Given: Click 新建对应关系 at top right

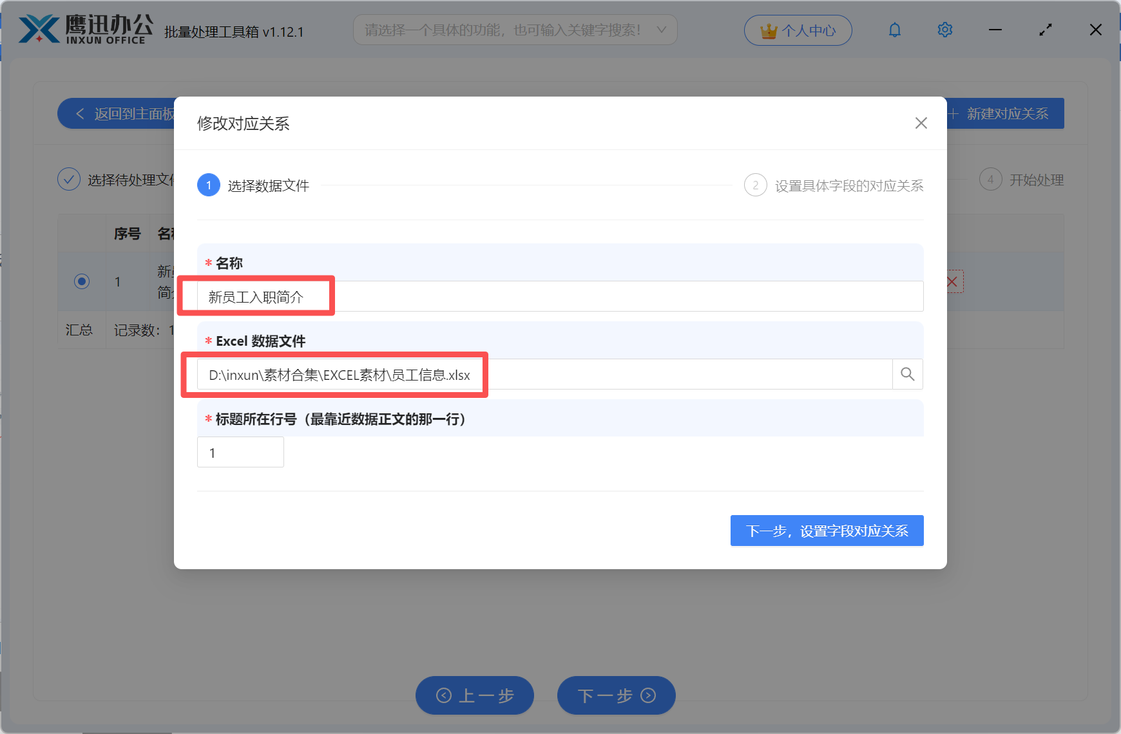Looking at the screenshot, I should pyautogui.click(x=1007, y=113).
